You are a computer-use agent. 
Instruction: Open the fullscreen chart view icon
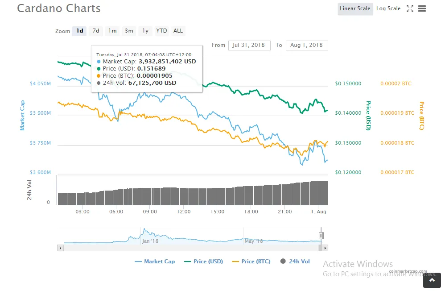pos(410,8)
